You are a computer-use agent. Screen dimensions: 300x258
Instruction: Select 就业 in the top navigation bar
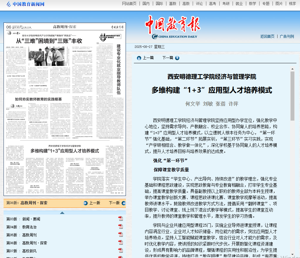pos(239,4)
